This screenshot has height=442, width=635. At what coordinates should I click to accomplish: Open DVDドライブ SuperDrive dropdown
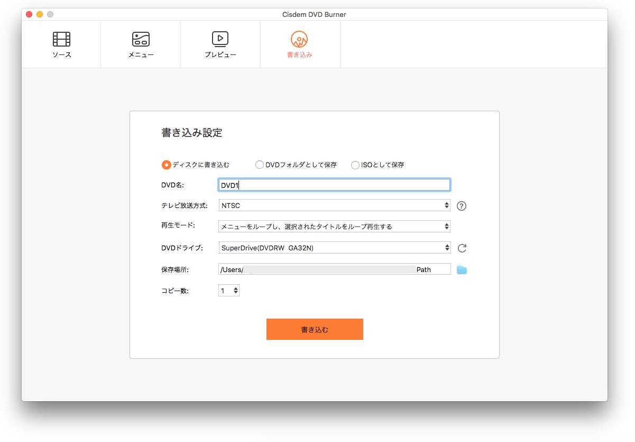334,248
